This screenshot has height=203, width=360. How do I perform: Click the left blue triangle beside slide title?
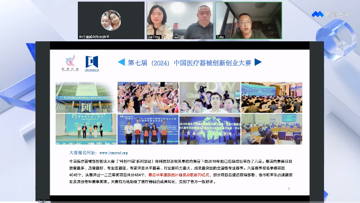click(121, 63)
